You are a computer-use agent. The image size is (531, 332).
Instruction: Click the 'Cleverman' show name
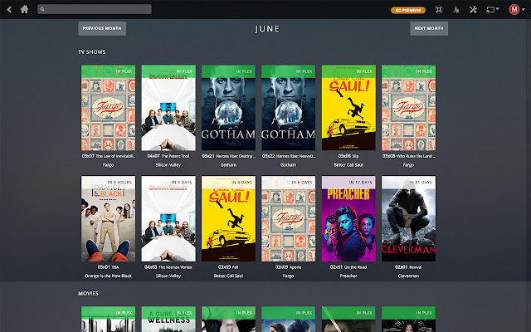(x=409, y=276)
